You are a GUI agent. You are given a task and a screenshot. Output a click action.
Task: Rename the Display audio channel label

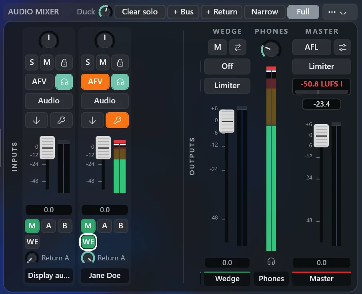click(x=49, y=276)
